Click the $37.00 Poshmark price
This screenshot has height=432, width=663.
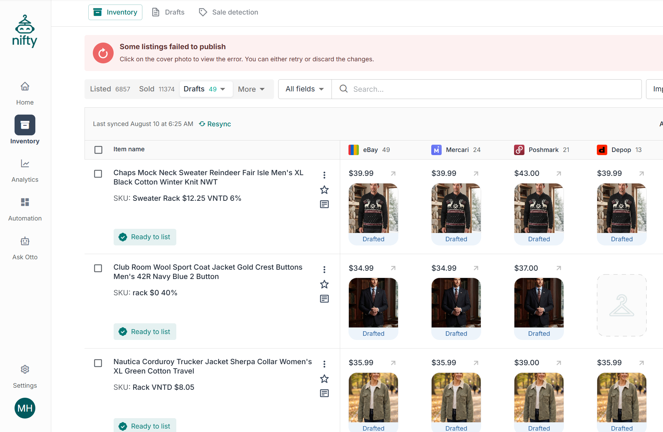[x=526, y=268]
